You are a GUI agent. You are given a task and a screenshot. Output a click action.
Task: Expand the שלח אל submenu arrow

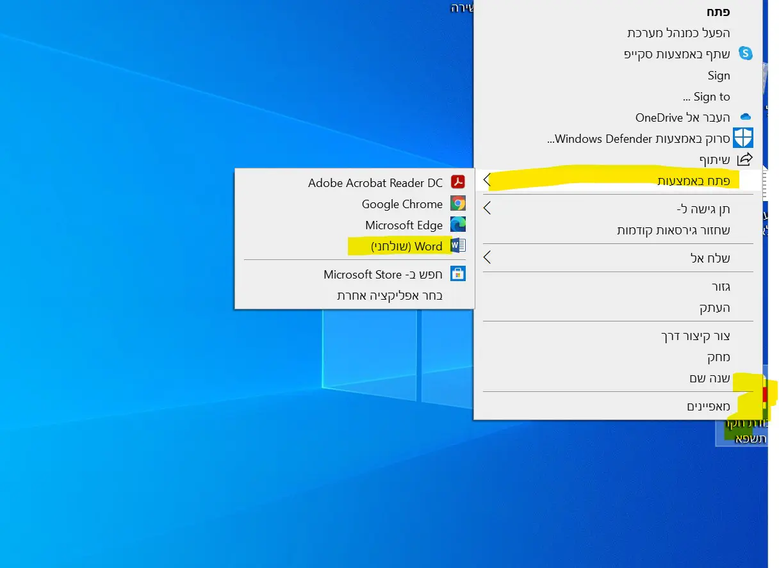[487, 258]
